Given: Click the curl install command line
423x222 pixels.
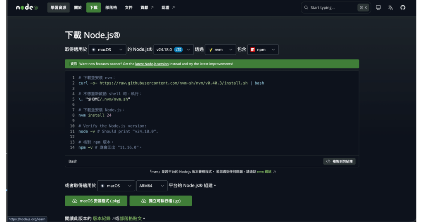Looking at the screenshot, I should tap(171, 83).
